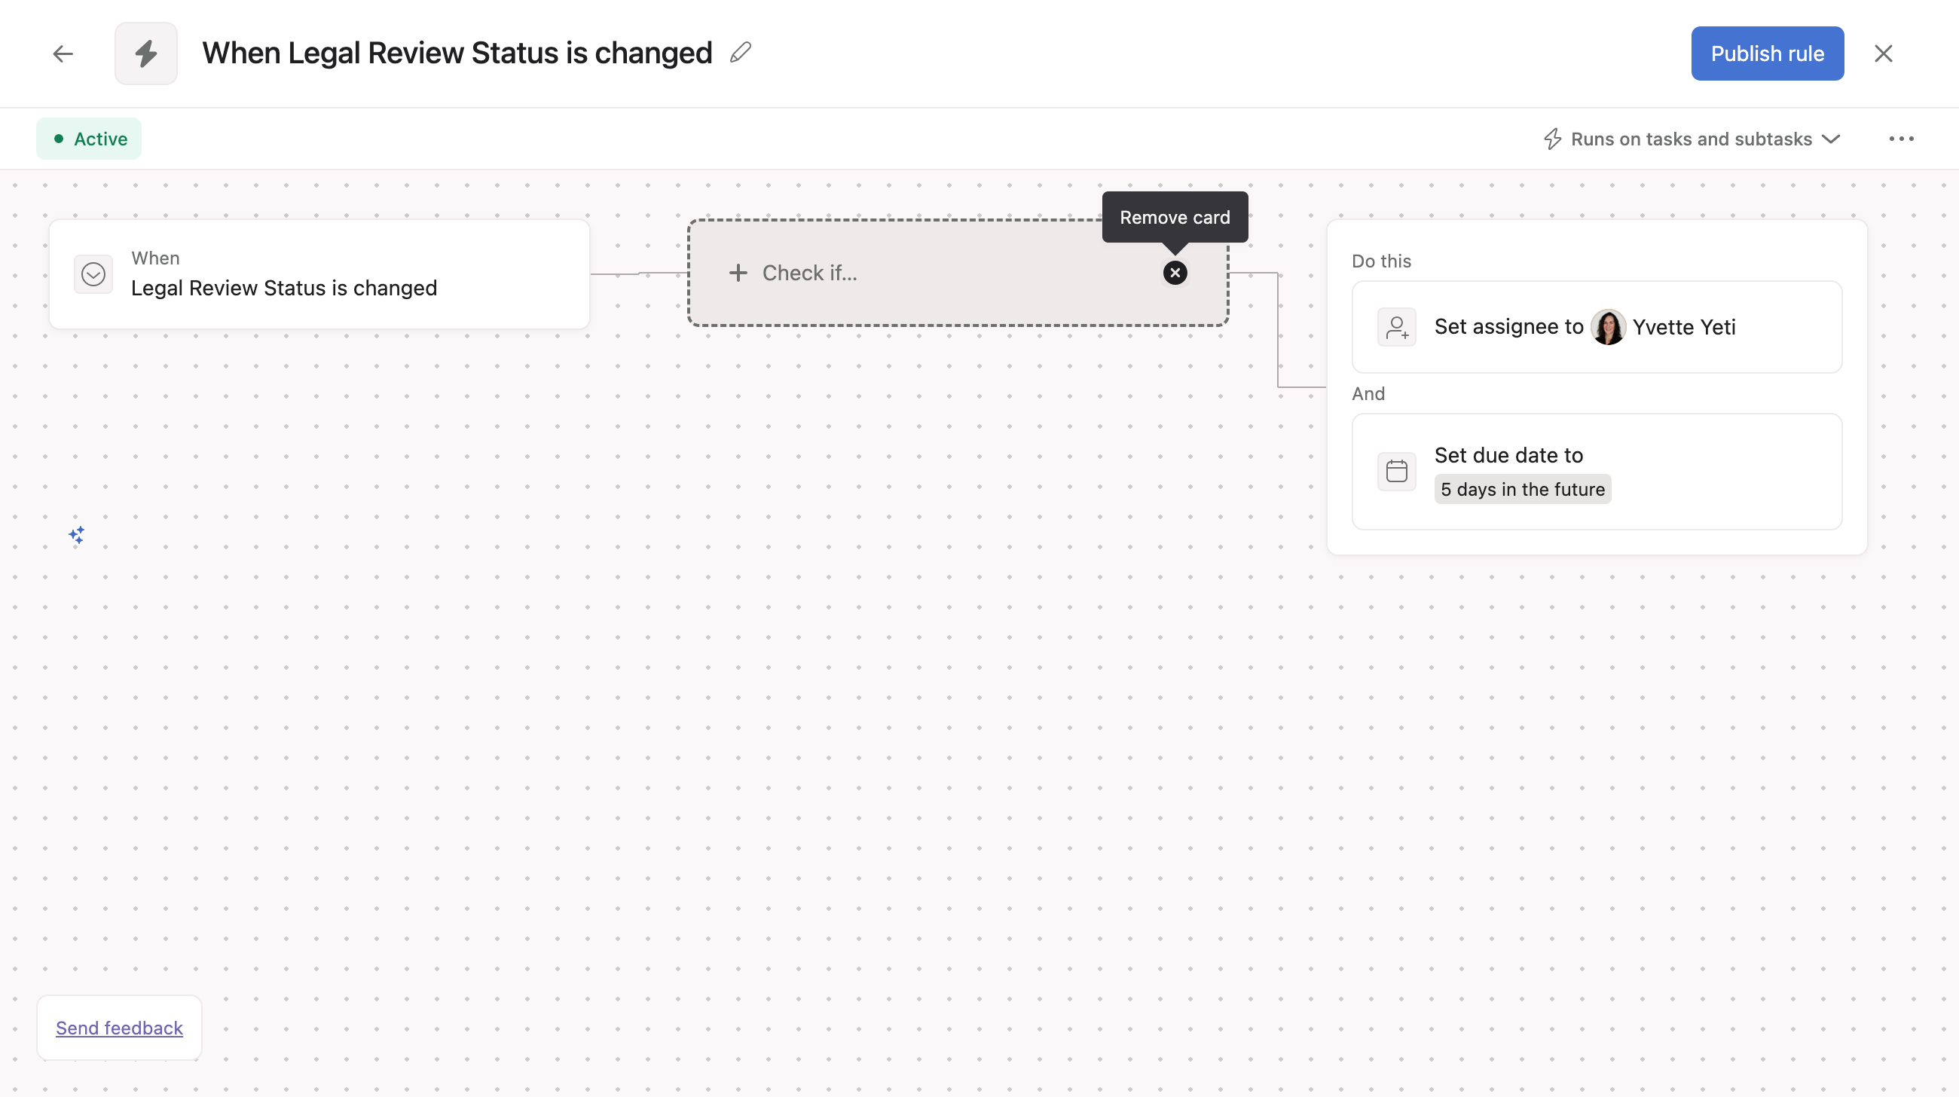The height and width of the screenshot is (1097, 1959).
Task: Click the assignee person icon
Action: 1397,327
